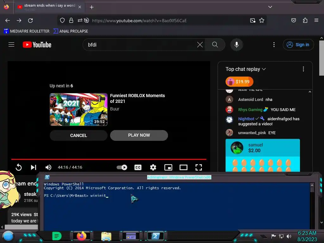Click the Rhys Gaming chat author name
324x243 pixels.
[250, 110]
